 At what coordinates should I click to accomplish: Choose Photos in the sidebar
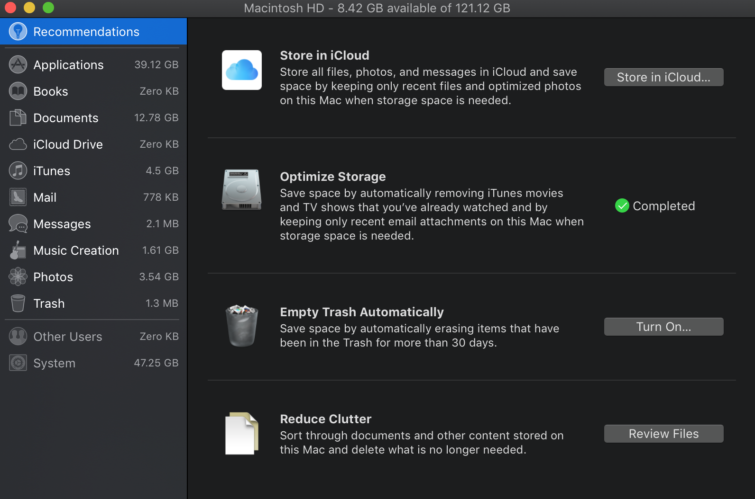coord(93,277)
